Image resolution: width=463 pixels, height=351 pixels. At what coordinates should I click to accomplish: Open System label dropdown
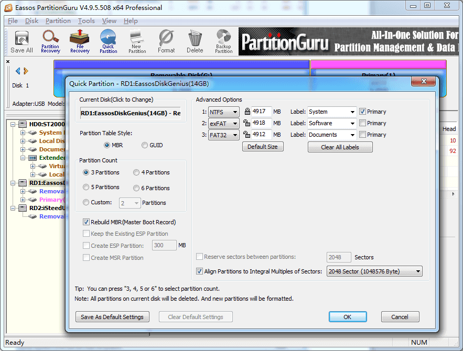click(352, 112)
